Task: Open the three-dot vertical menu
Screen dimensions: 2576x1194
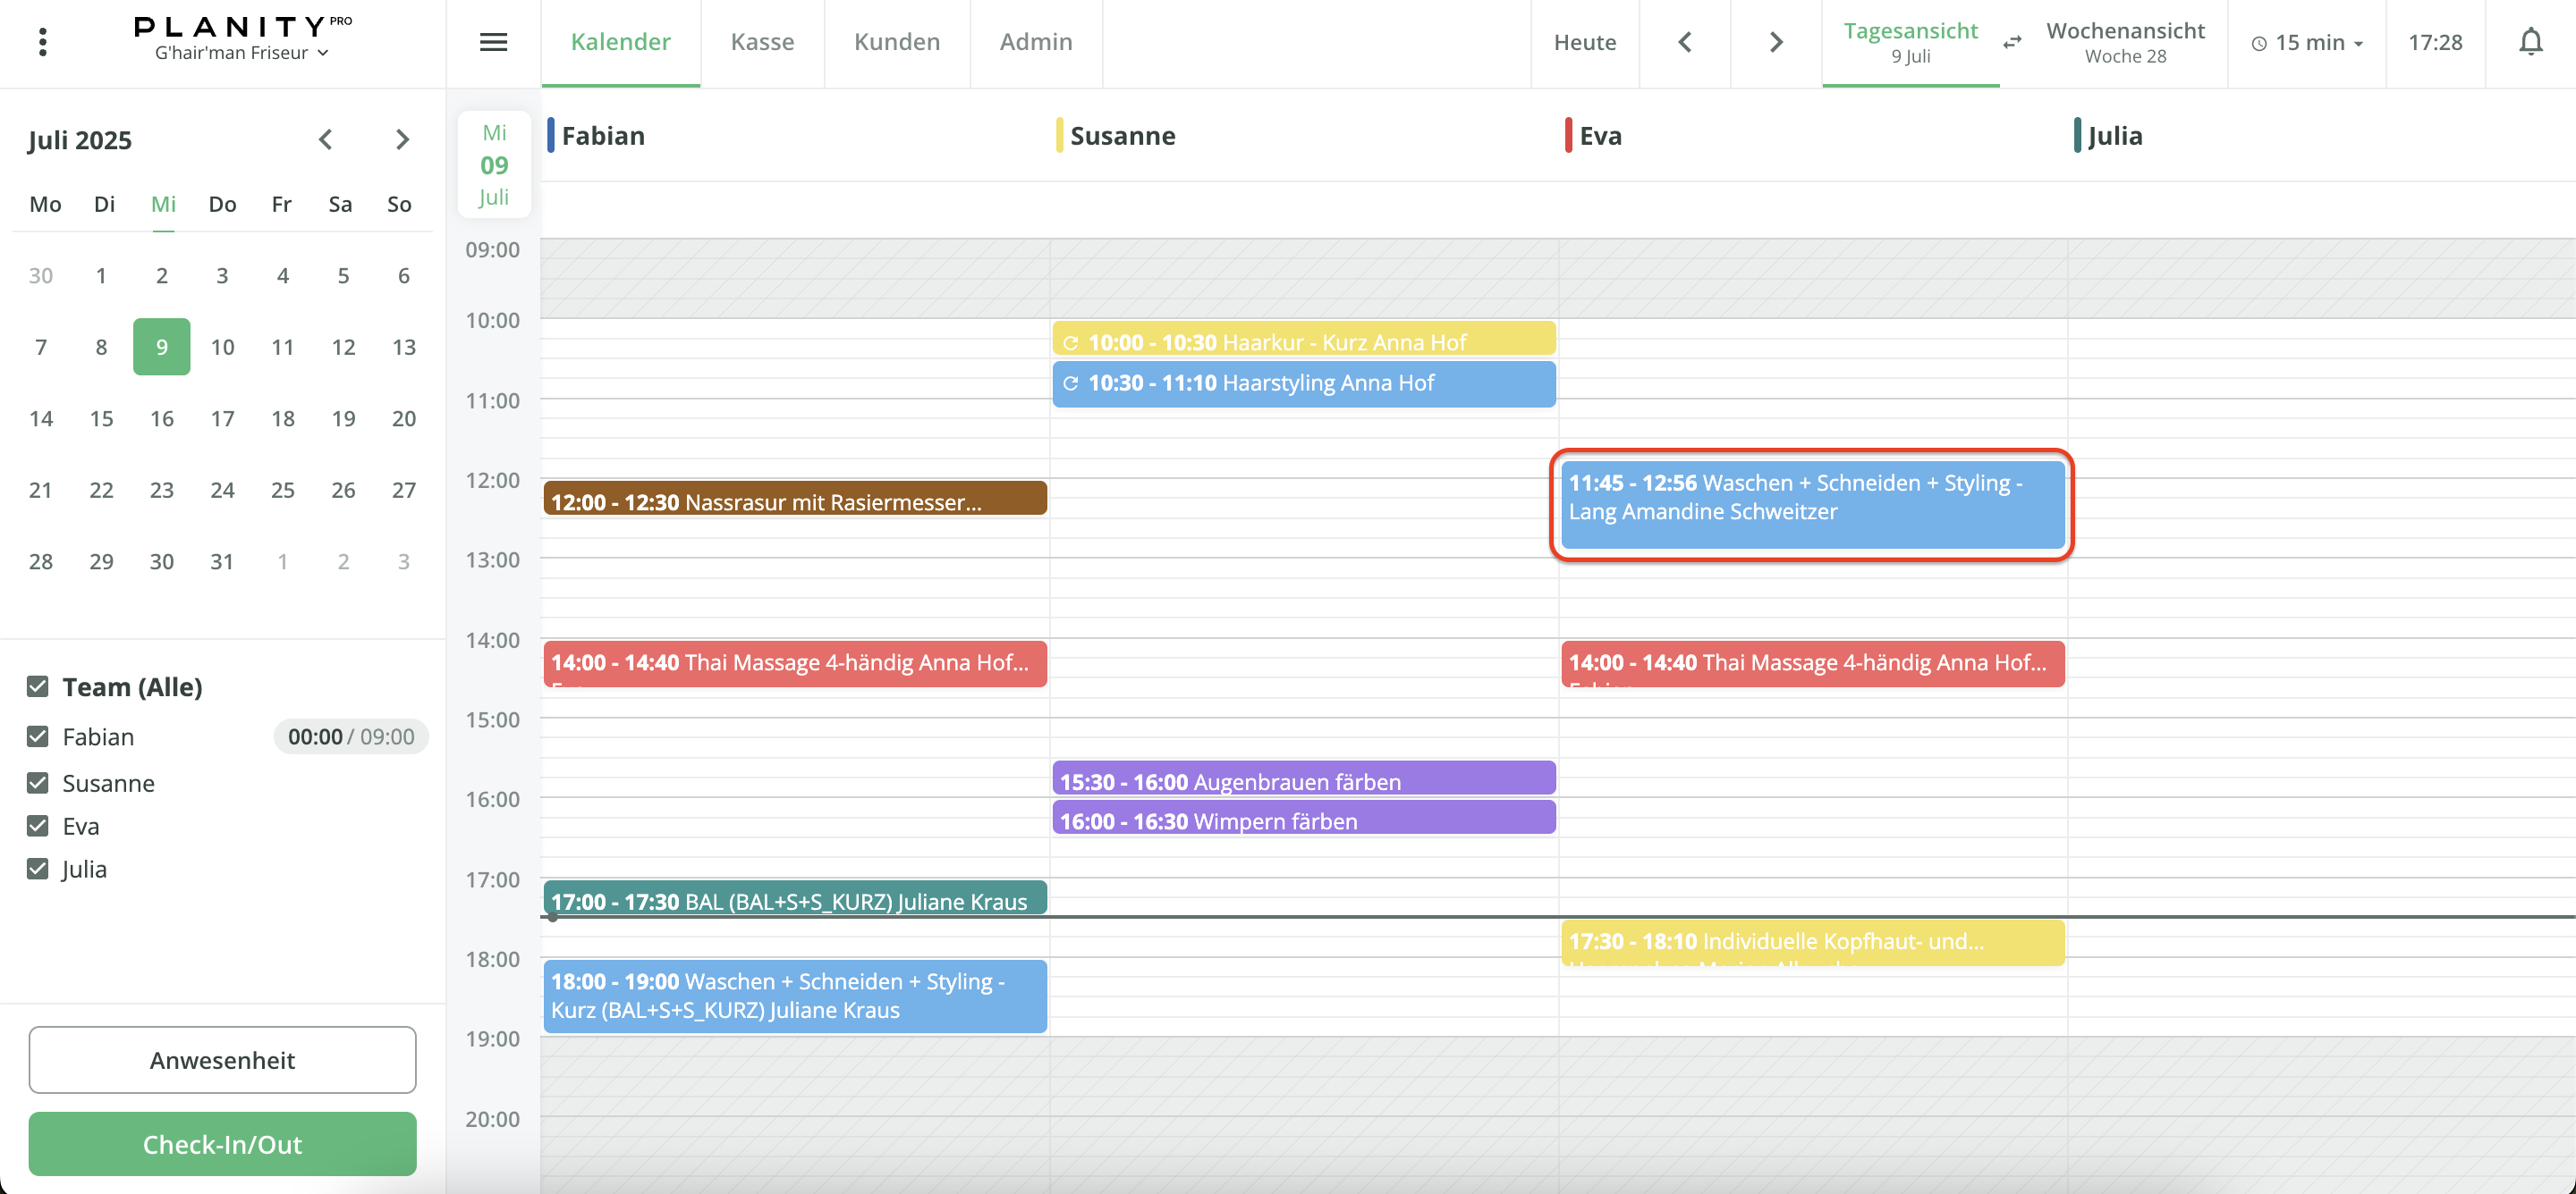Action: 42,42
